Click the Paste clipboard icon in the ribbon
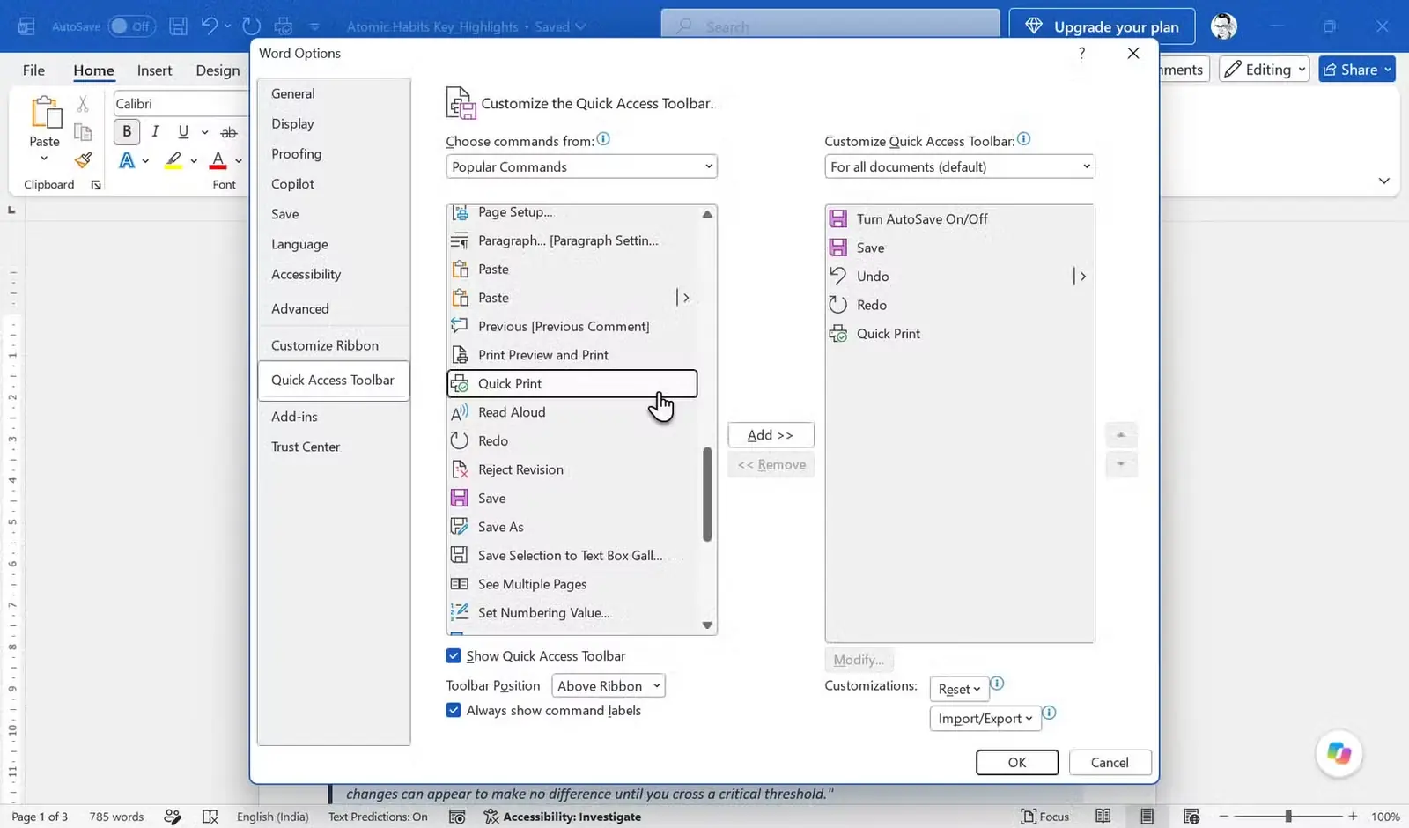The width and height of the screenshot is (1409, 828). point(45,114)
